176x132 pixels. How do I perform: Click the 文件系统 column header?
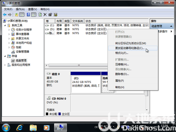point(78,21)
